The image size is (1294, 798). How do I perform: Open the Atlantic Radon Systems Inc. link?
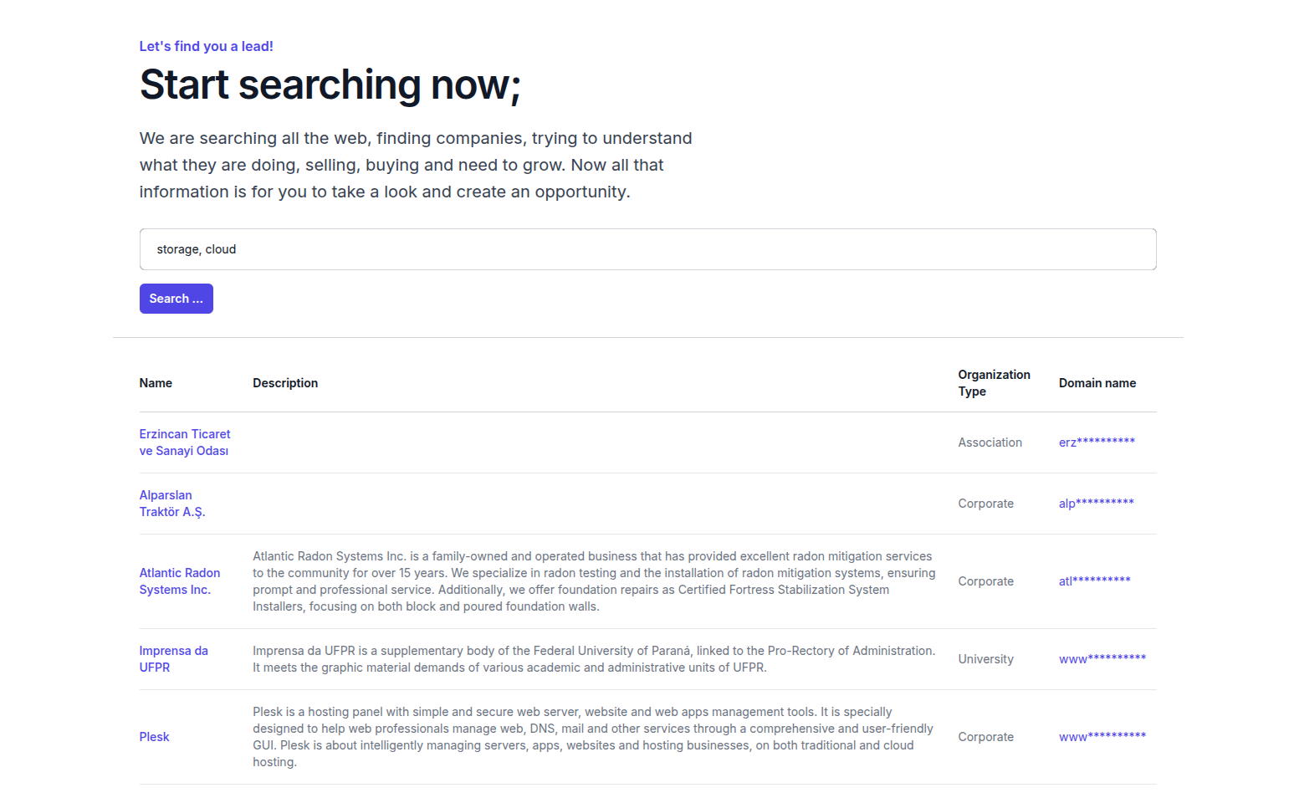click(x=179, y=581)
